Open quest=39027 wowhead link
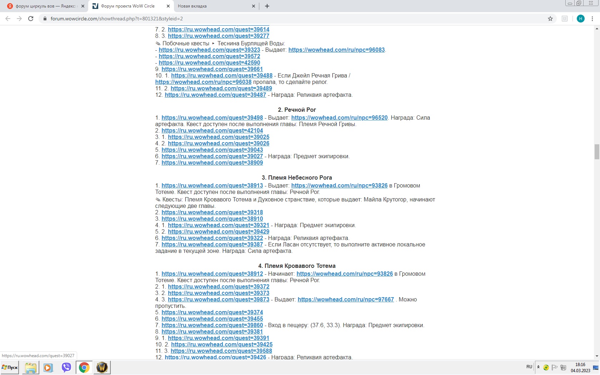The width and height of the screenshot is (600, 375). pyautogui.click(x=212, y=156)
